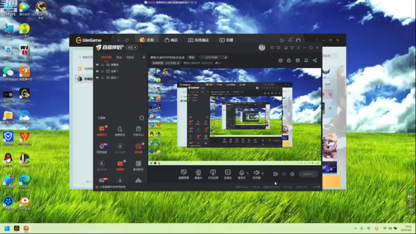
Task: Open the 歌词助手 tool
Action: (x=138, y=165)
